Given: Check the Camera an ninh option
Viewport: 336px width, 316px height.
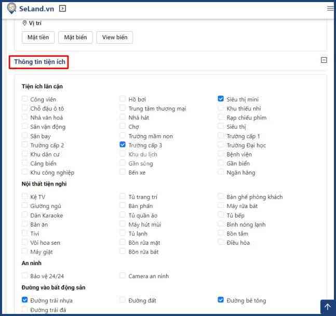Looking at the screenshot, I should click(123, 275).
